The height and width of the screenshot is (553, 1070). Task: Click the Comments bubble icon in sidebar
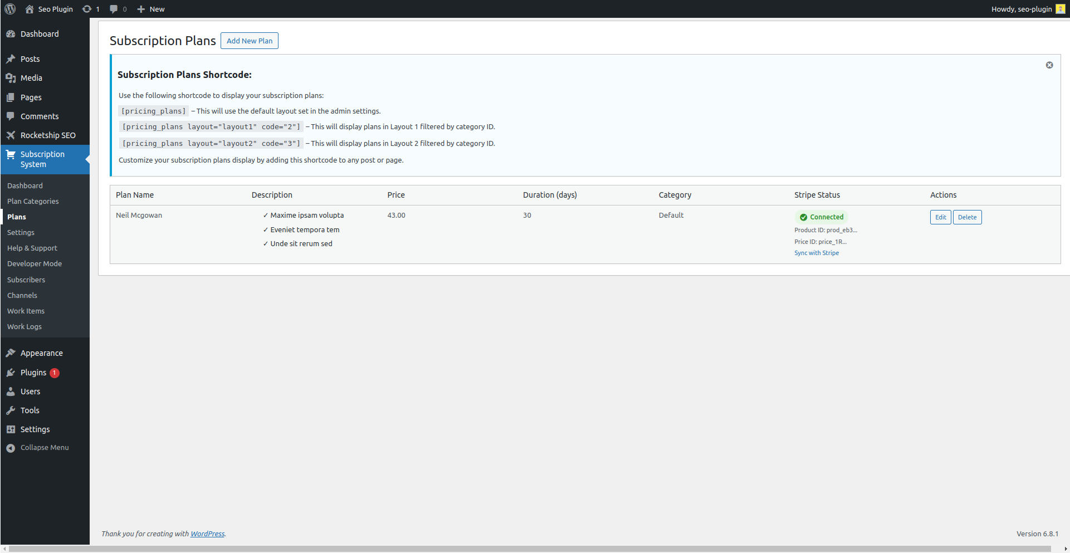coord(11,116)
